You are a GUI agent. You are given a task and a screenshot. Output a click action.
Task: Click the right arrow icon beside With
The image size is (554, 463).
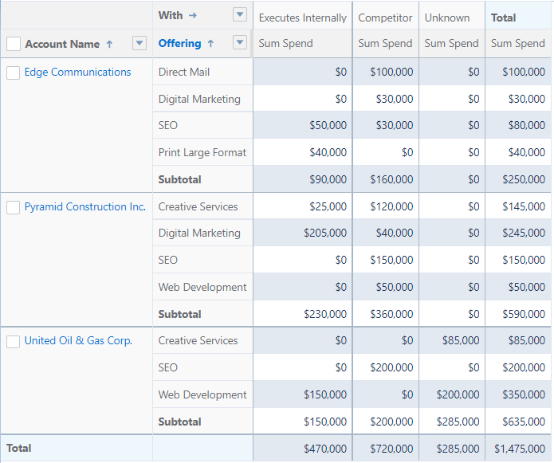pyautogui.click(x=192, y=15)
